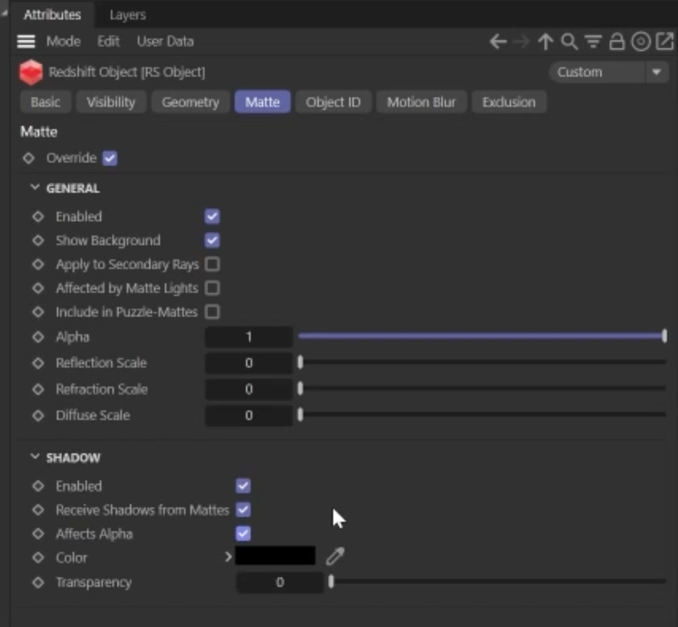Open the search magnifier icon
Image resolution: width=678 pixels, height=627 pixels.
(x=569, y=42)
